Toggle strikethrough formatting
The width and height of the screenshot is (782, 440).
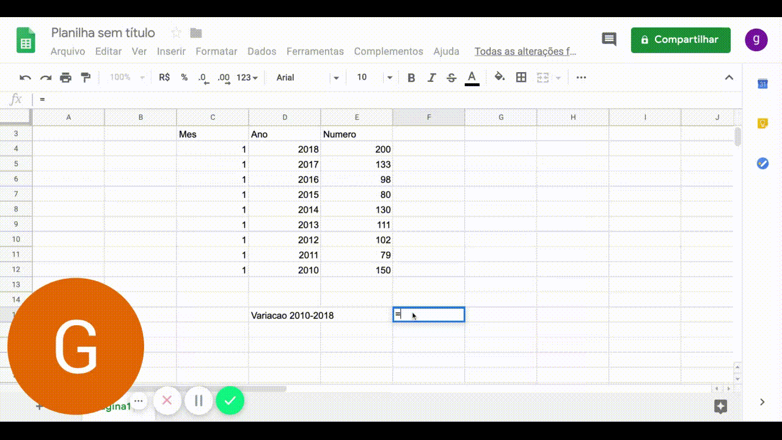[x=451, y=78]
